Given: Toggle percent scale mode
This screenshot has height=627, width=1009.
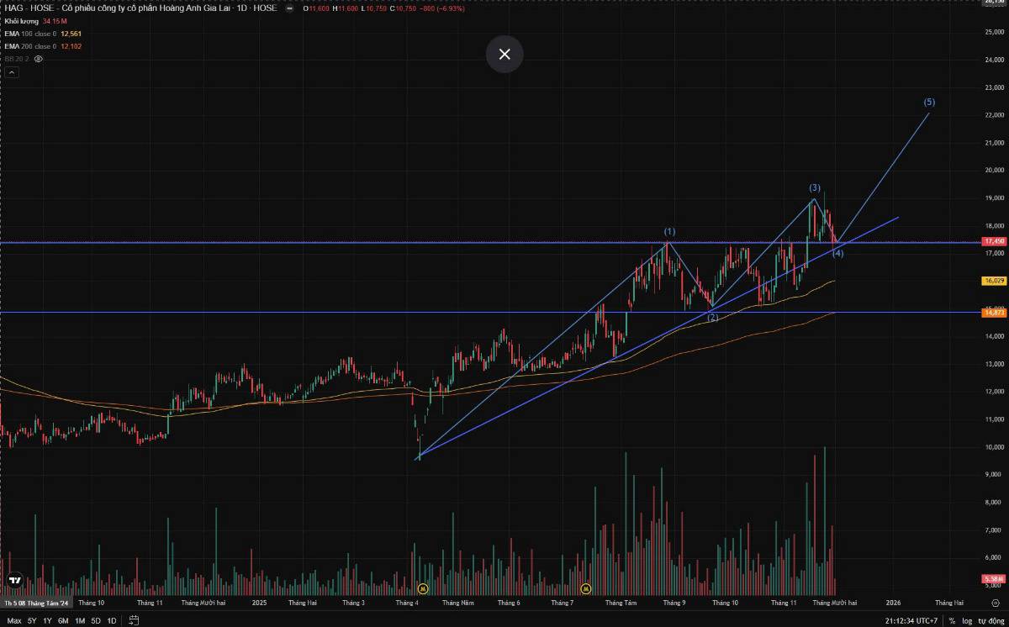Looking at the screenshot, I should (952, 621).
